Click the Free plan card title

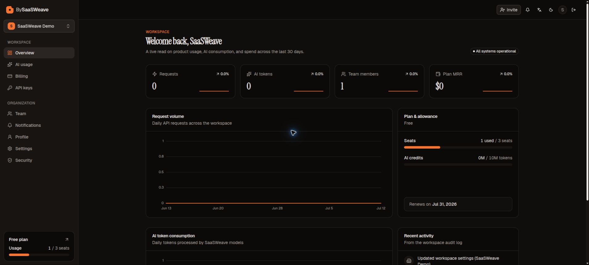tap(19, 239)
